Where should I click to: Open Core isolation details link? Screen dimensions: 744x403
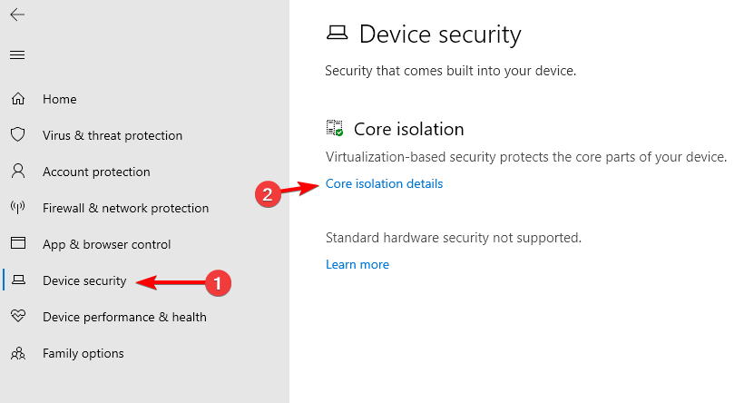coord(384,183)
